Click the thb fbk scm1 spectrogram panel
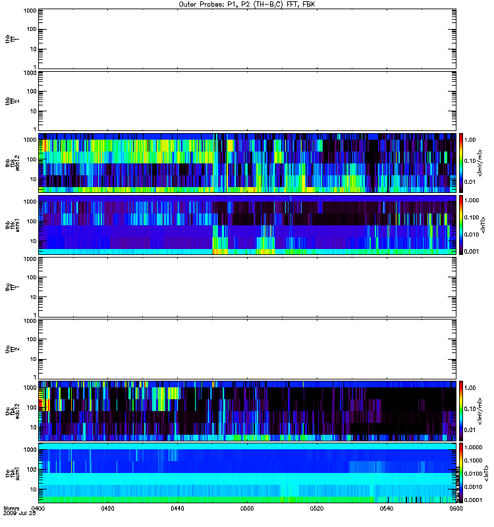494x527 pixels. pyautogui.click(x=247, y=225)
